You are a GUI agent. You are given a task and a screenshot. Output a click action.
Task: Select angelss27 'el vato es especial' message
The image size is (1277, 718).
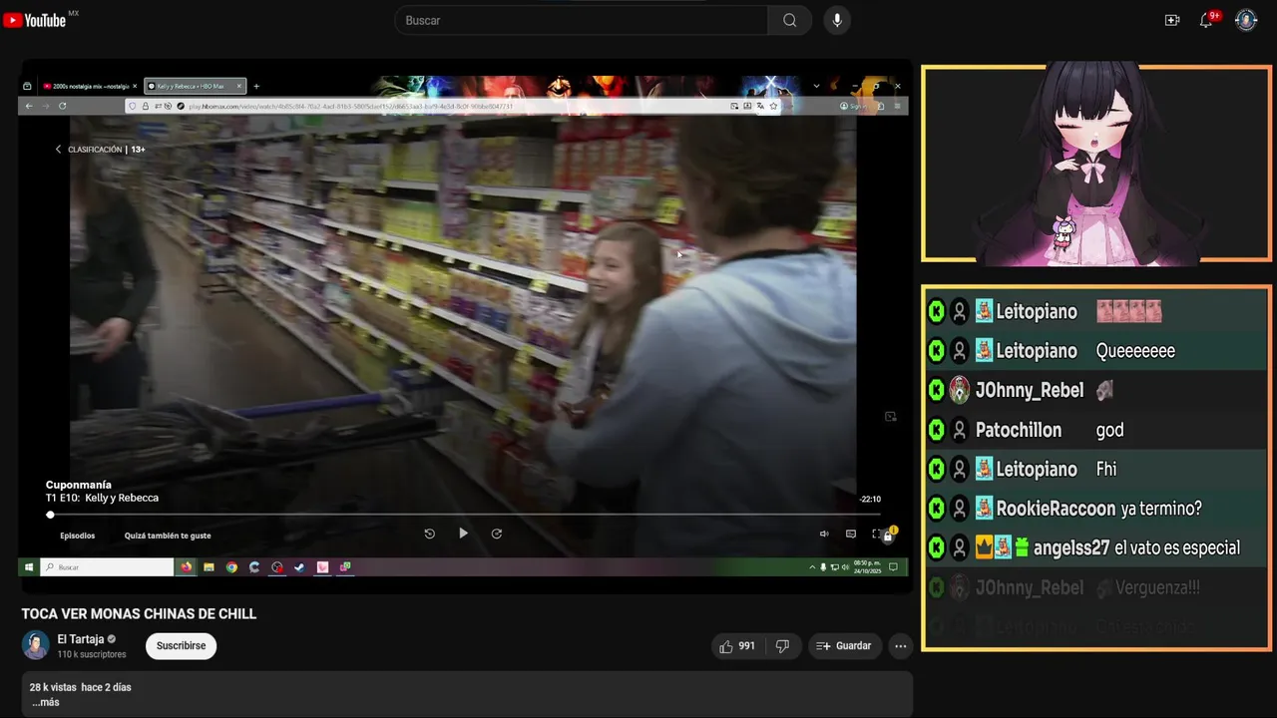[x=1177, y=547]
